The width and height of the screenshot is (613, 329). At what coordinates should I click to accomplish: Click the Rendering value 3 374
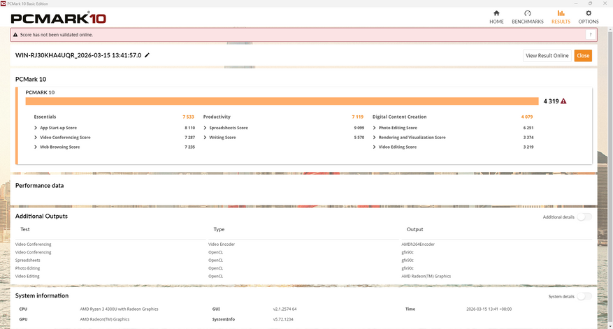(528, 138)
